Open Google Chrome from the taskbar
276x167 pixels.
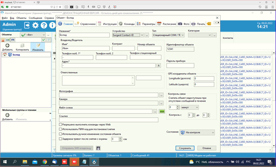45,162
